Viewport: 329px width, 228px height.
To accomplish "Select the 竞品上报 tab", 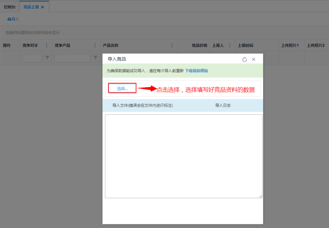I will [31, 7].
